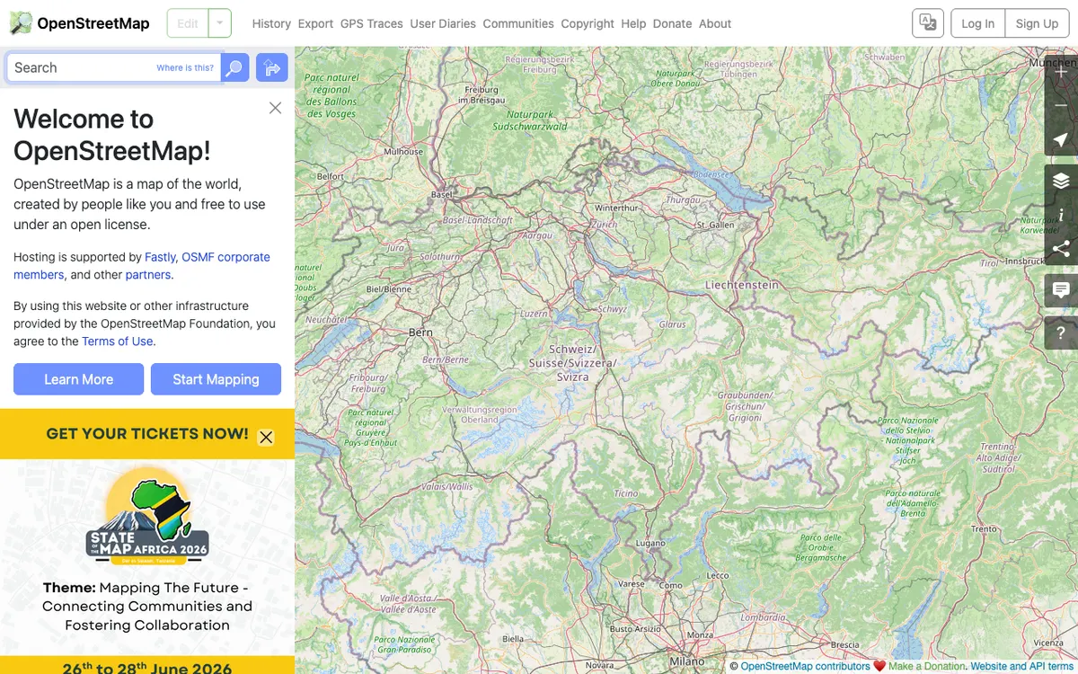Screen dimensions: 1078x674
Task: Click the Learn More button
Action: click(78, 379)
